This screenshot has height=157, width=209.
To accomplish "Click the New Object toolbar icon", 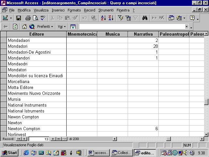I will tap(179, 18).
